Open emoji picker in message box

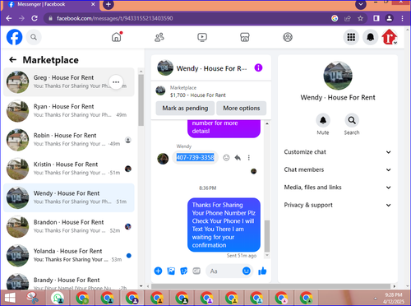pyautogui.click(x=247, y=271)
